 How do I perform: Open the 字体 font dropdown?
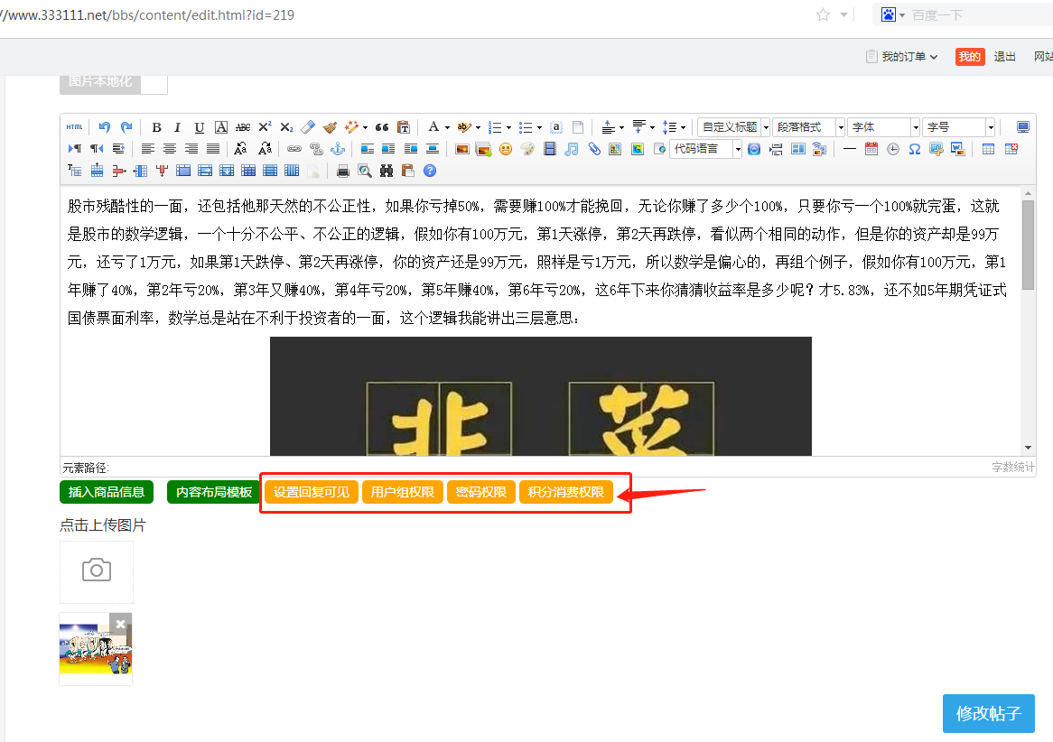coord(883,127)
